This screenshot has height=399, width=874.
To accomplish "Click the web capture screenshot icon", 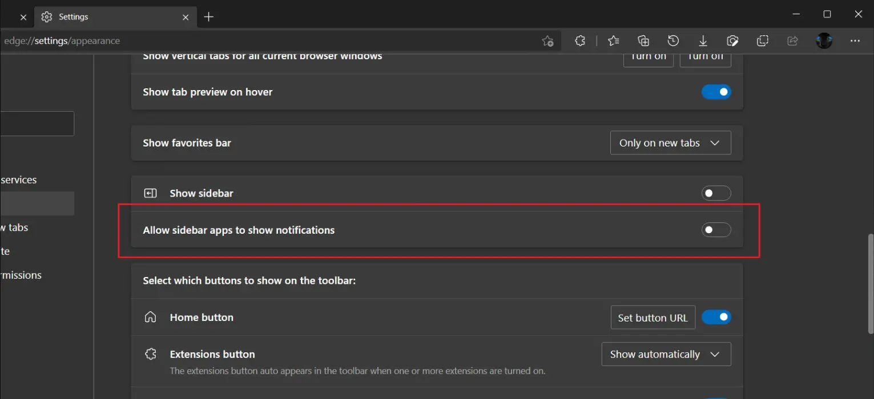I will (x=763, y=41).
